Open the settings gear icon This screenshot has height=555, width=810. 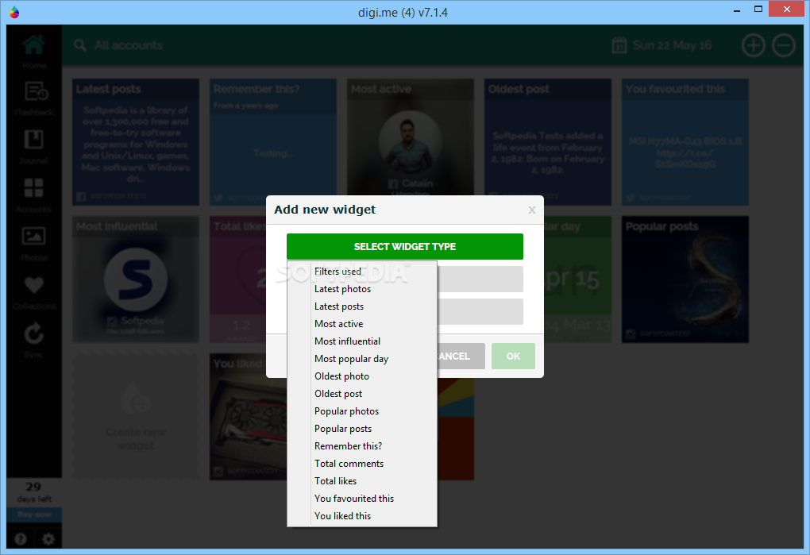(x=48, y=539)
